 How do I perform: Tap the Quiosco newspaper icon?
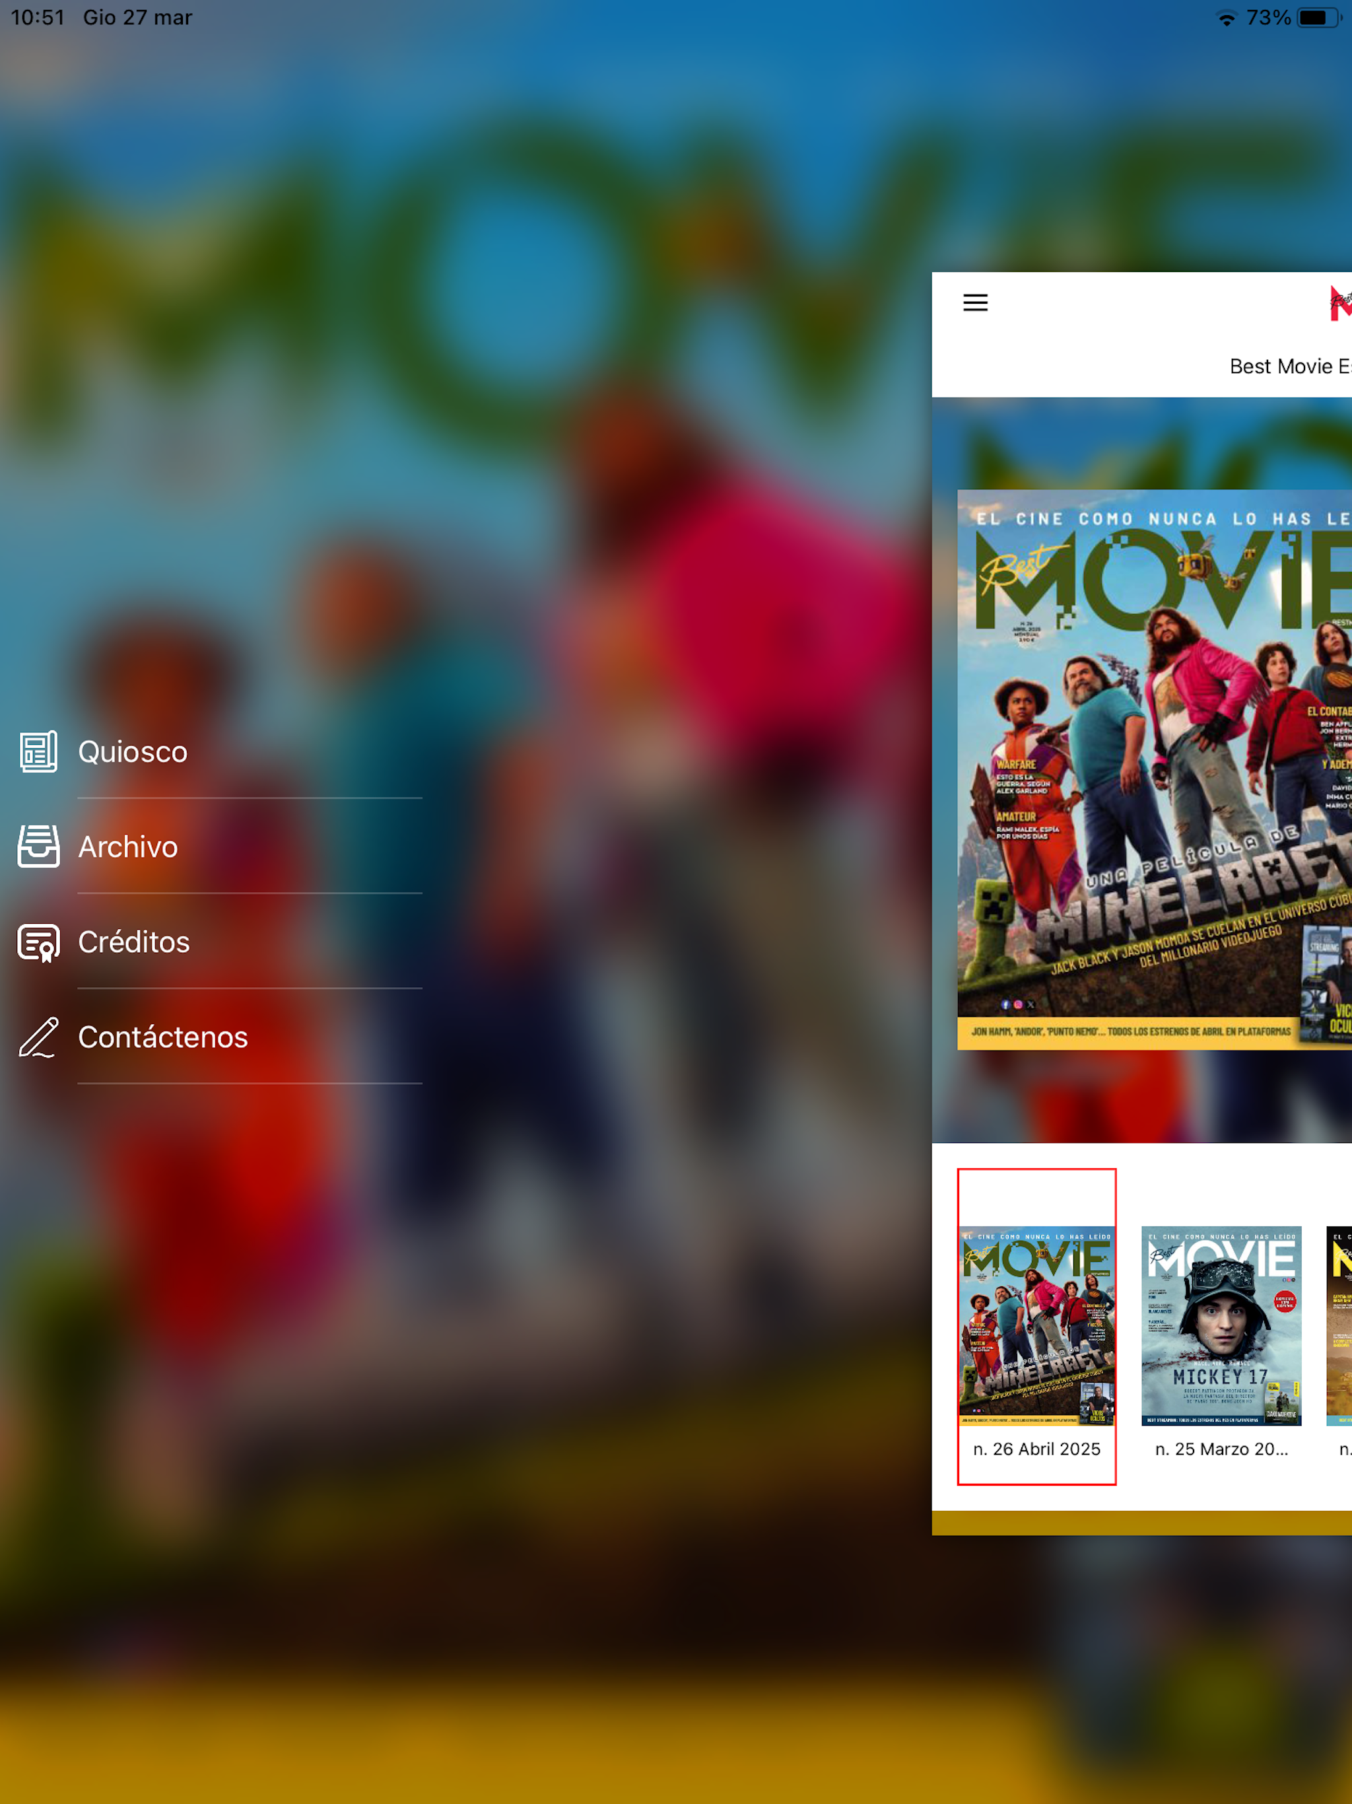click(x=38, y=751)
